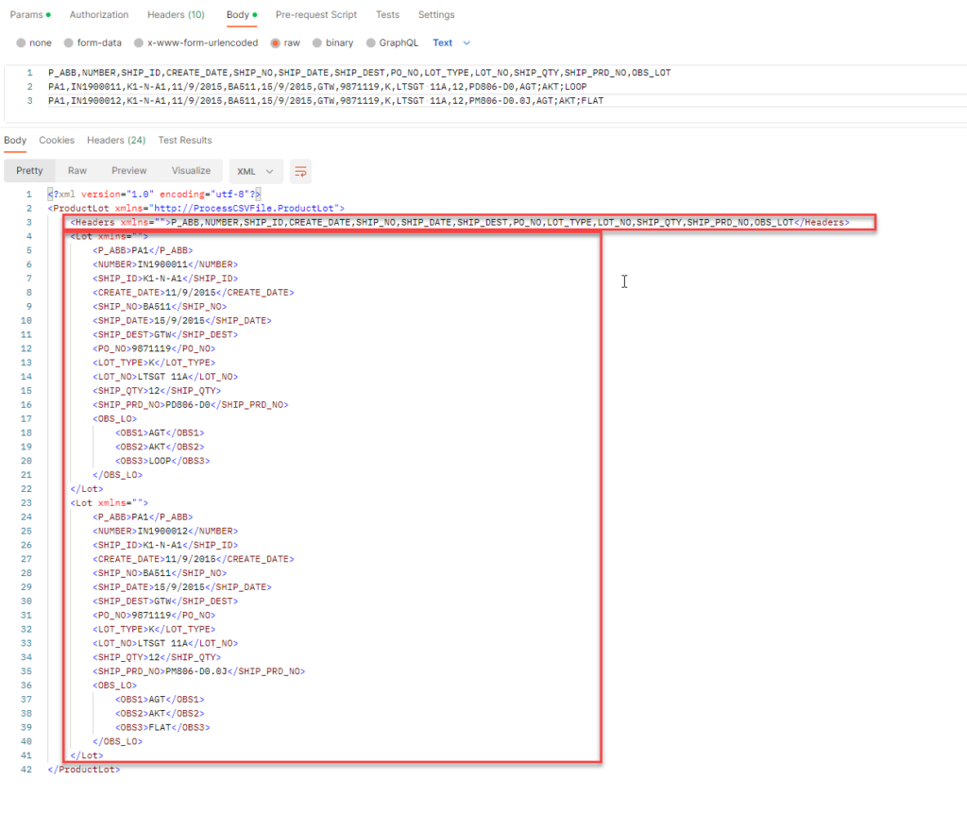Image resolution: width=967 pixels, height=813 pixels.
Task: Choose the form-data radio option
Action: tap(69, 42)
